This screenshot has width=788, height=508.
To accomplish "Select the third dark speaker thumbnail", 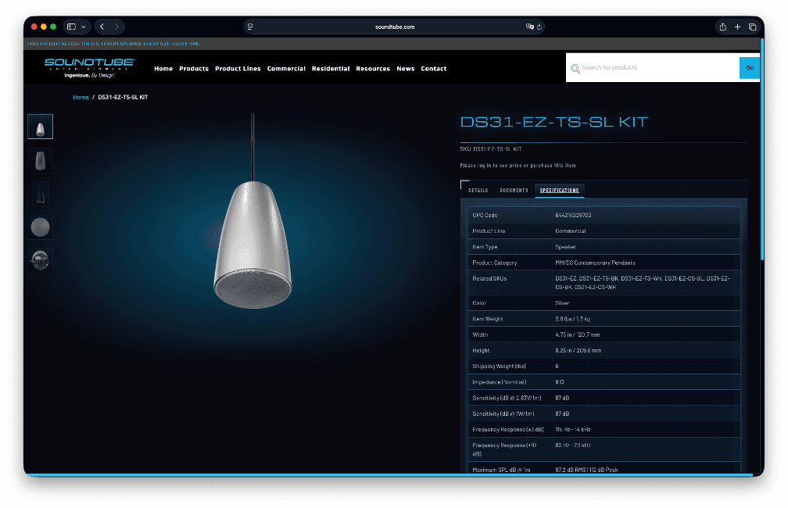I will [x=40, y=195].
